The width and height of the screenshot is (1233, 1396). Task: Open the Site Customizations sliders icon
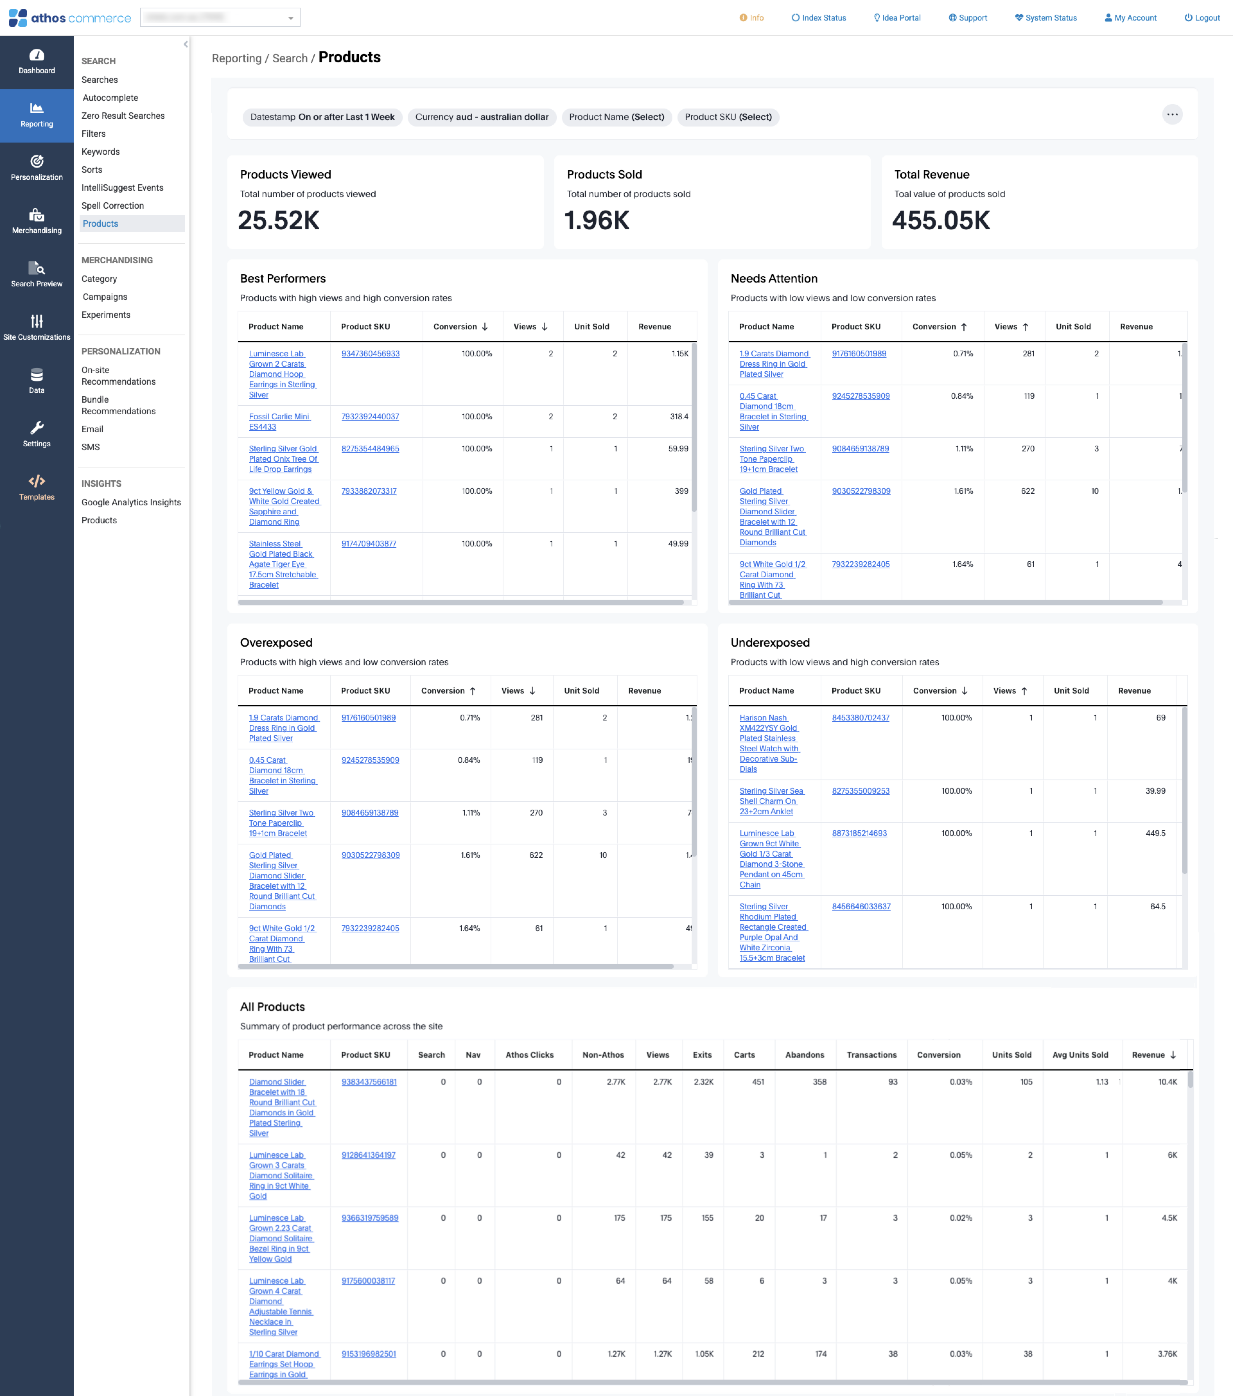[x=37, y=322]
